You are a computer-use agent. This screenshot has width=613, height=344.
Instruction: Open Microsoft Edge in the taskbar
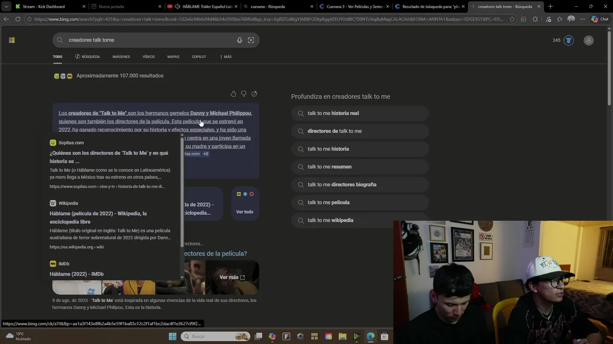coord(371,336)
